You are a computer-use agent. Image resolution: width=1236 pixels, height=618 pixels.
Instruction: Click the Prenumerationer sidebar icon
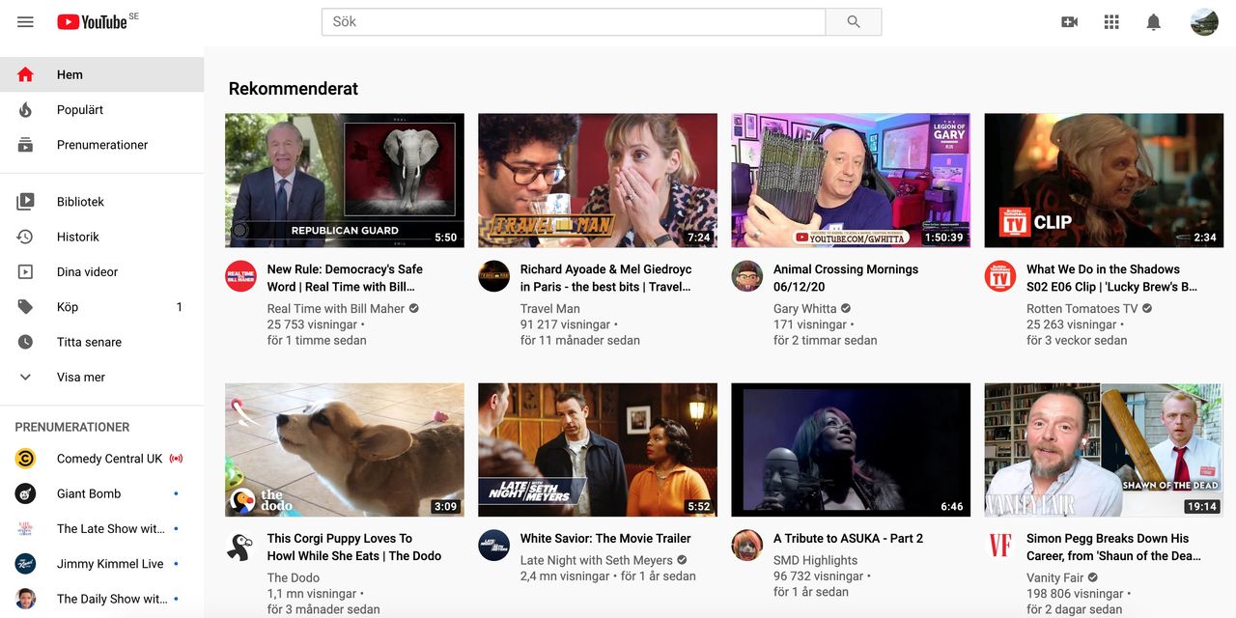pyautogui.click(x=25, y=145)
